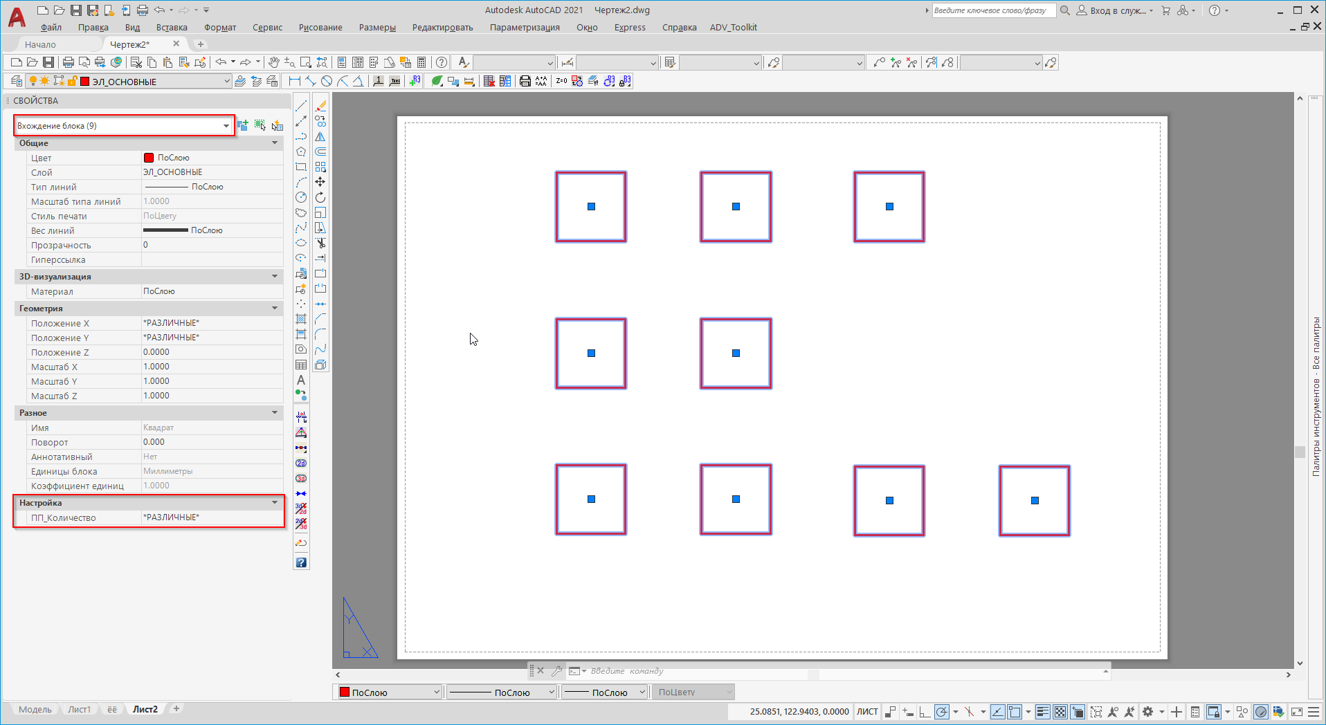1326x725 pixels.
Task: Select the Move tool
Action: [320, 182]
